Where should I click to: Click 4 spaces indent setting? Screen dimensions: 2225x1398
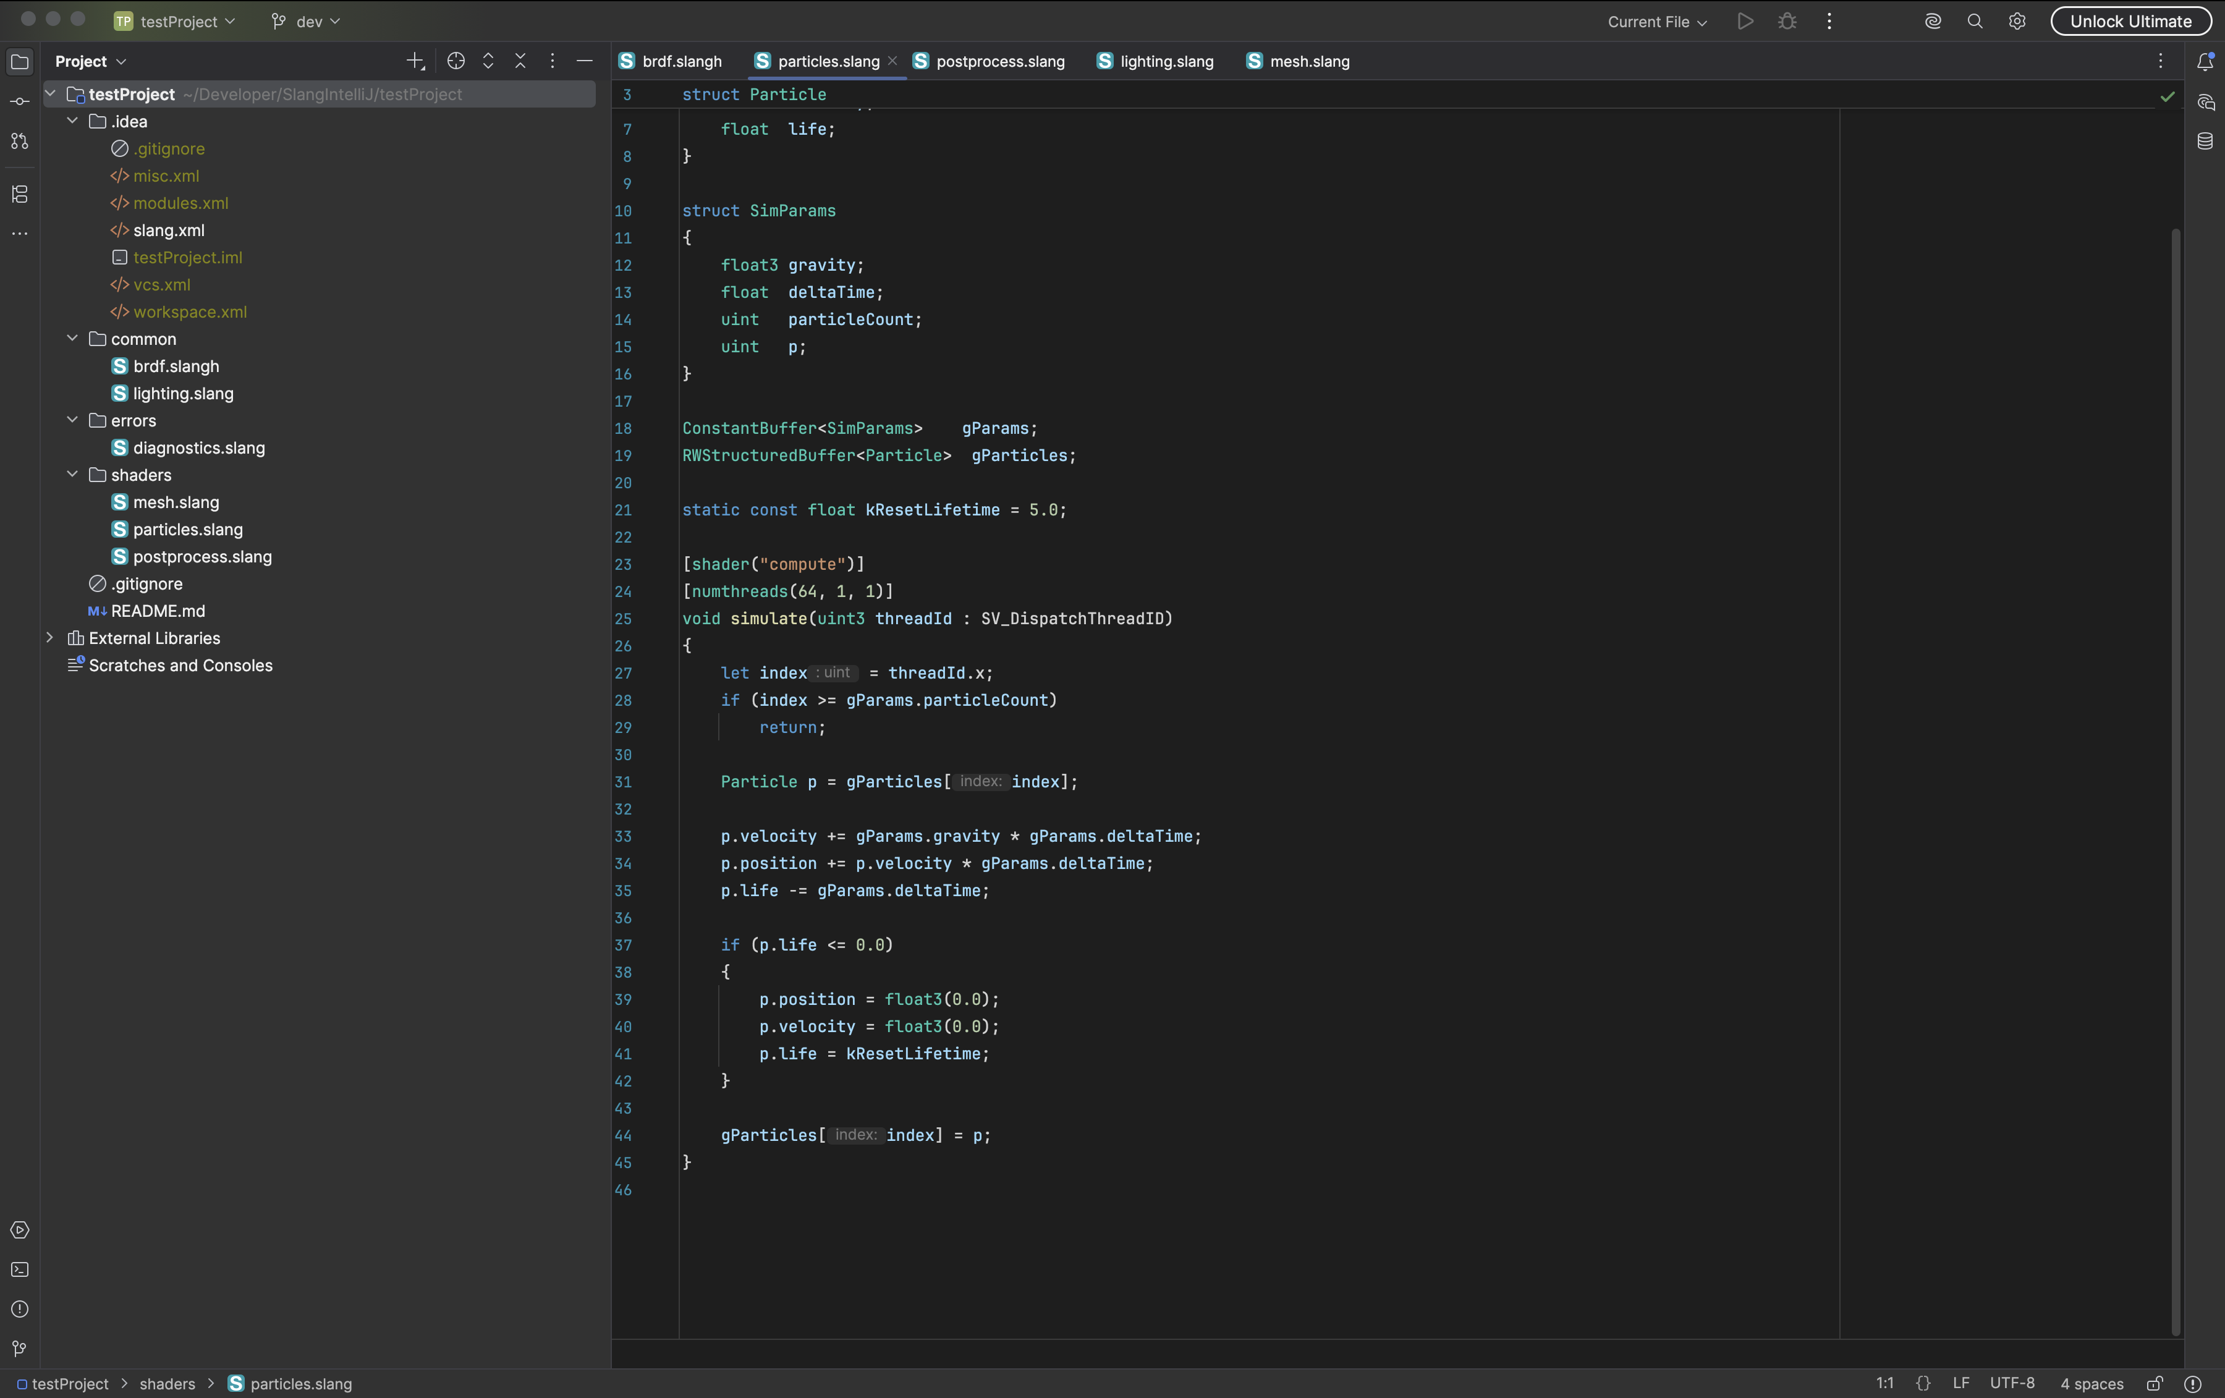(x=2092, y=1383)
